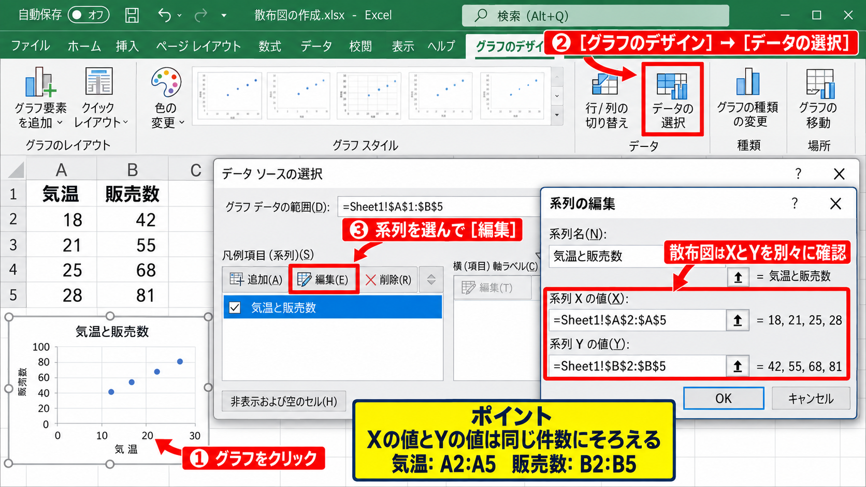866x487 pixels.
Task: Close the 系列の編集 dialog
Action: pos(835,204)
